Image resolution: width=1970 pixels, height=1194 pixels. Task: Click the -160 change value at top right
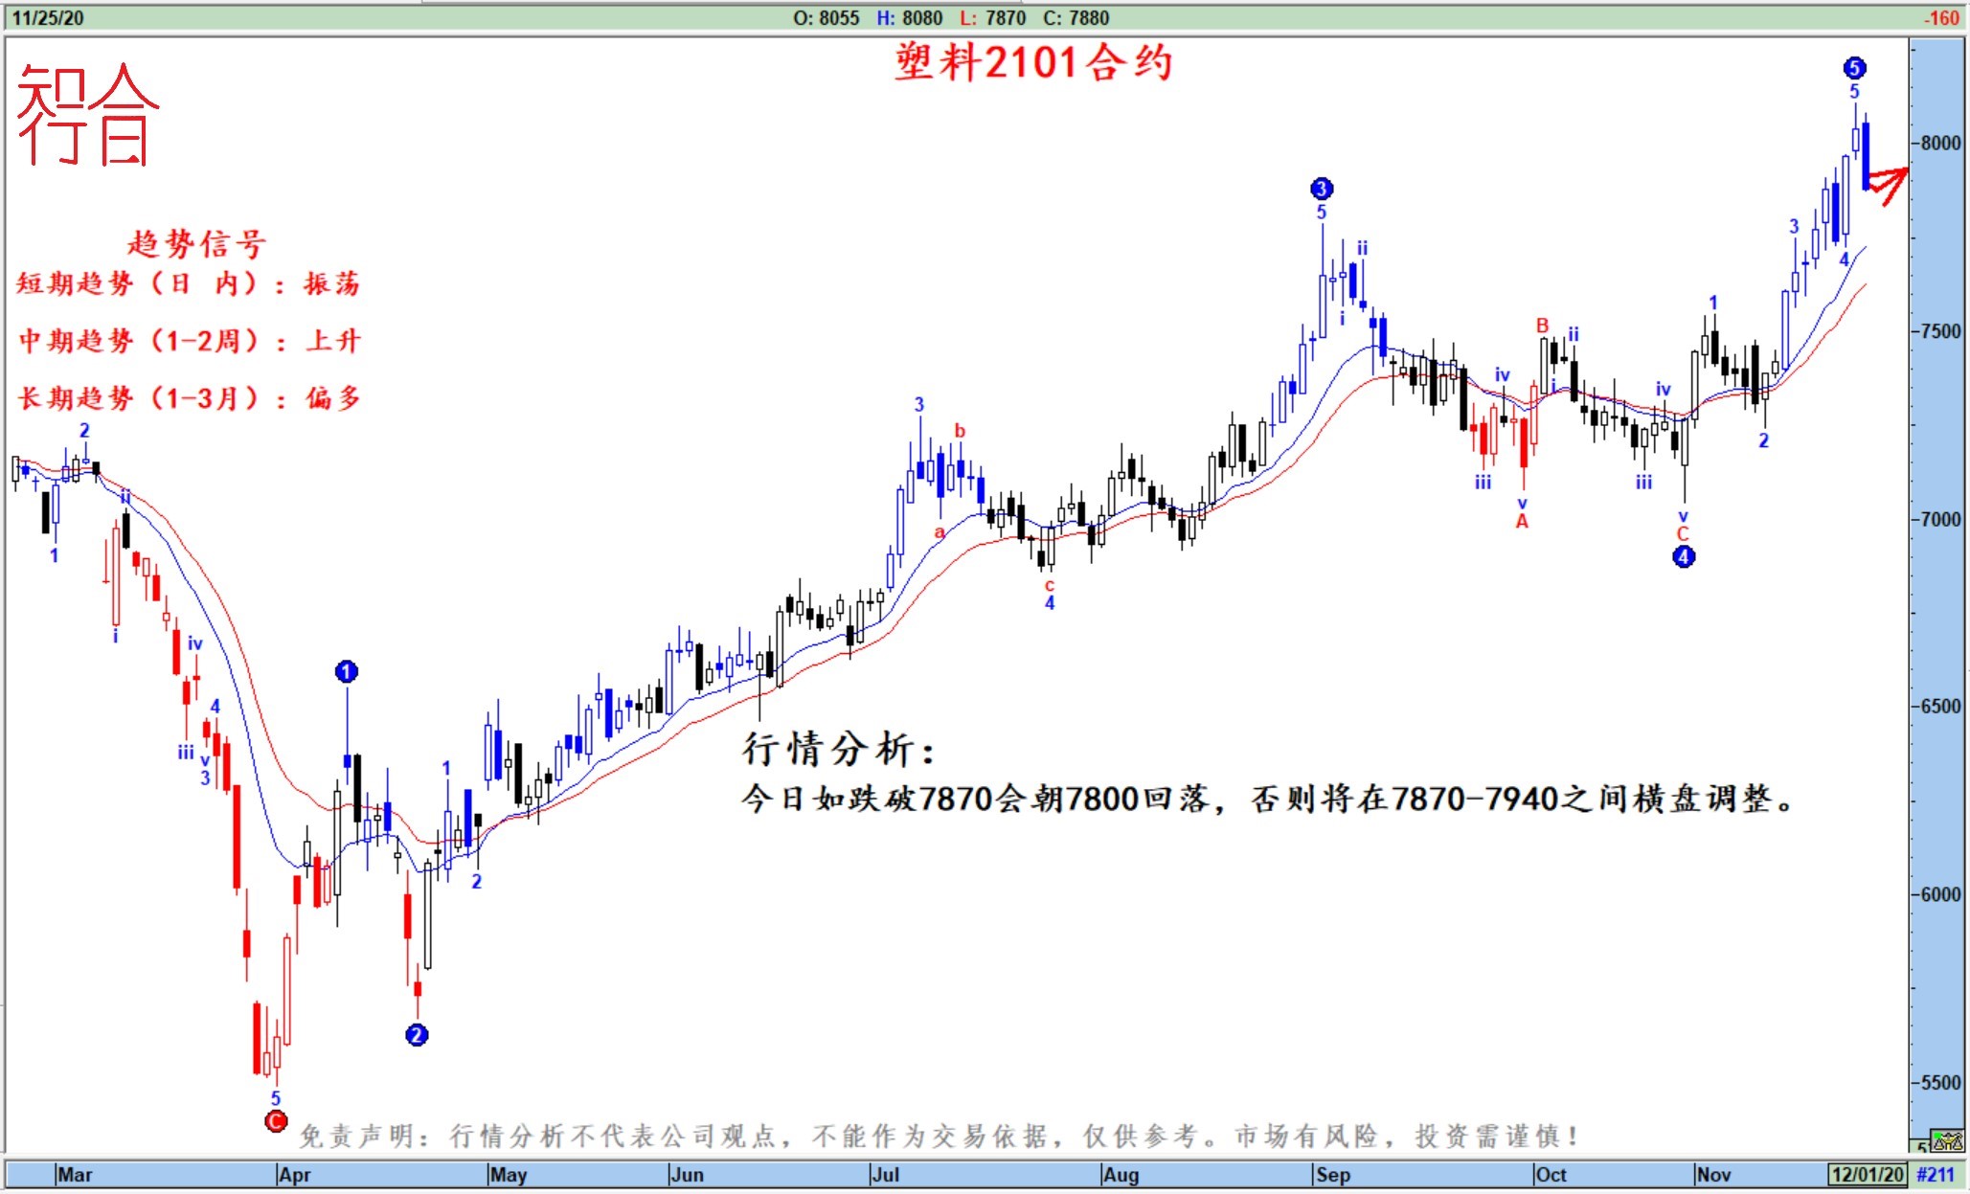pos(1942,18)
